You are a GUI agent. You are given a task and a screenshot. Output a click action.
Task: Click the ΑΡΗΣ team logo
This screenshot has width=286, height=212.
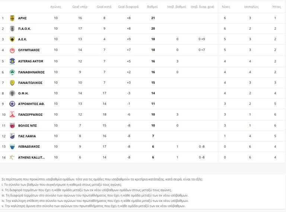(12, 18)
